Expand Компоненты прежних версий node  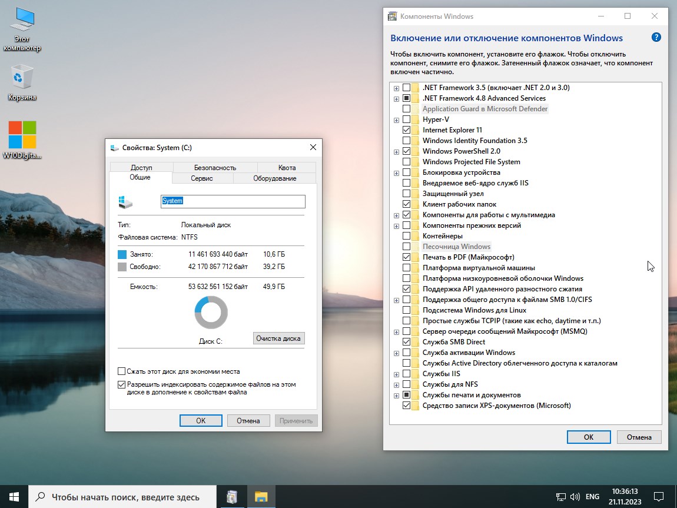click(x=396, y=226)
